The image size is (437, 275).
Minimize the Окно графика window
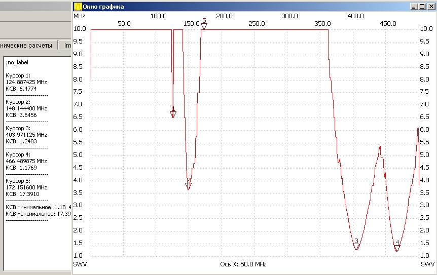pyautogui.click(x=414, y=7)
